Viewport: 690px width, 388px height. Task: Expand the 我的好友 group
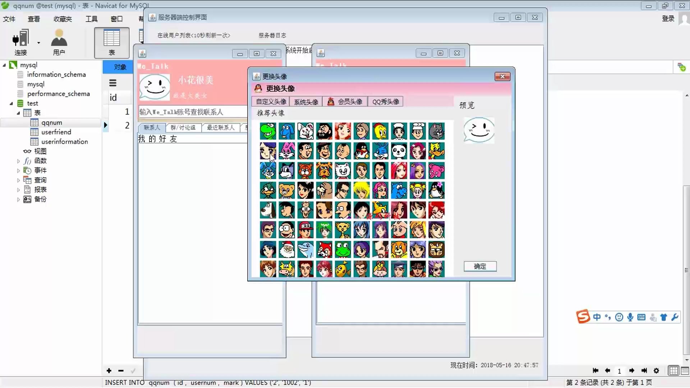pyautogui.click(x=157, y=139)
